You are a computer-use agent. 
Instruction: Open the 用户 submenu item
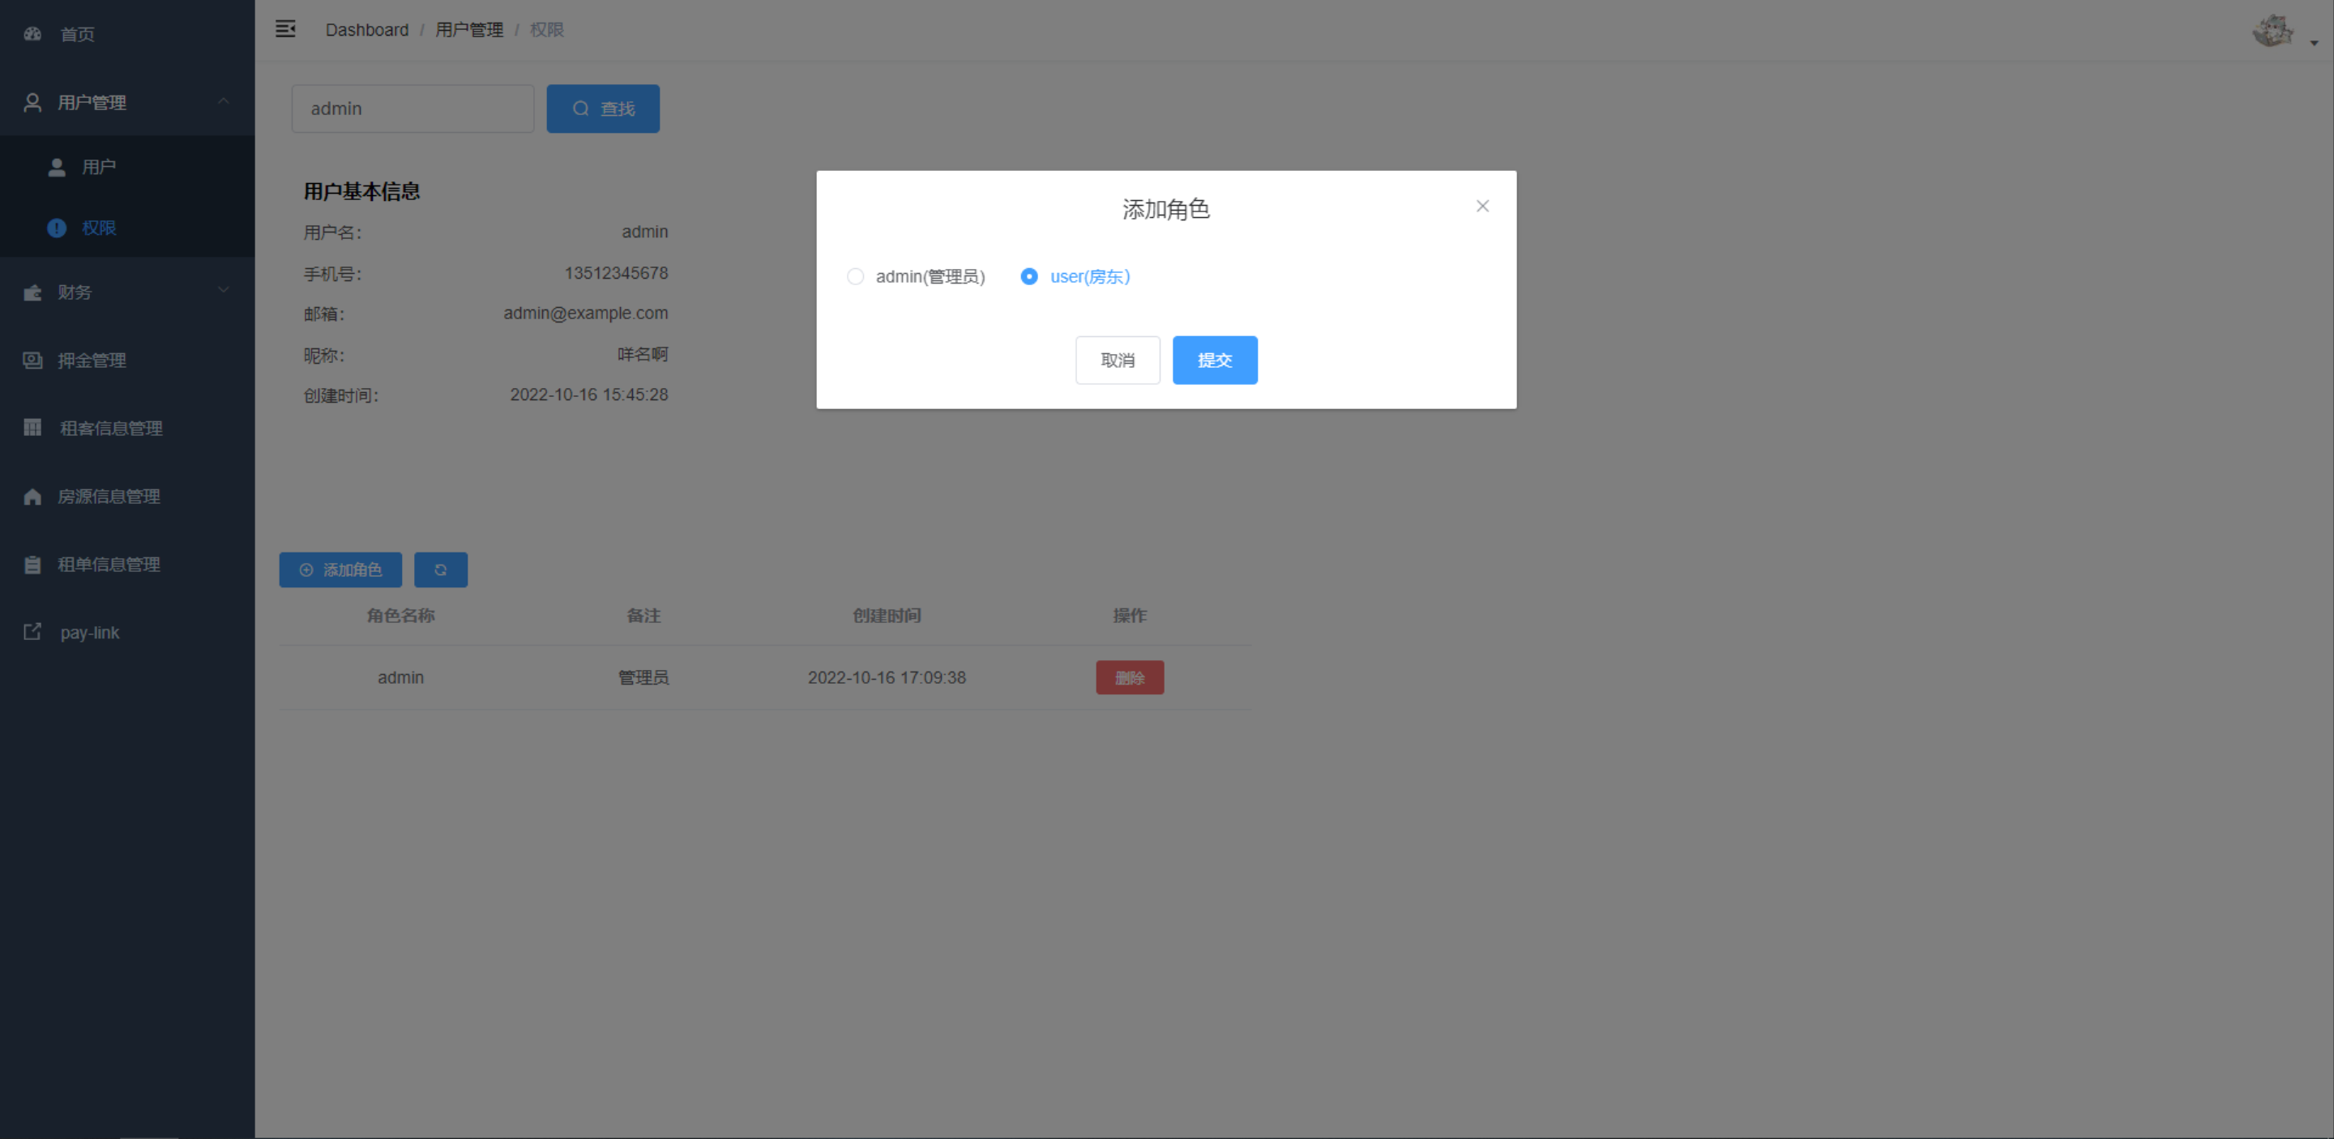pos(99,168)
